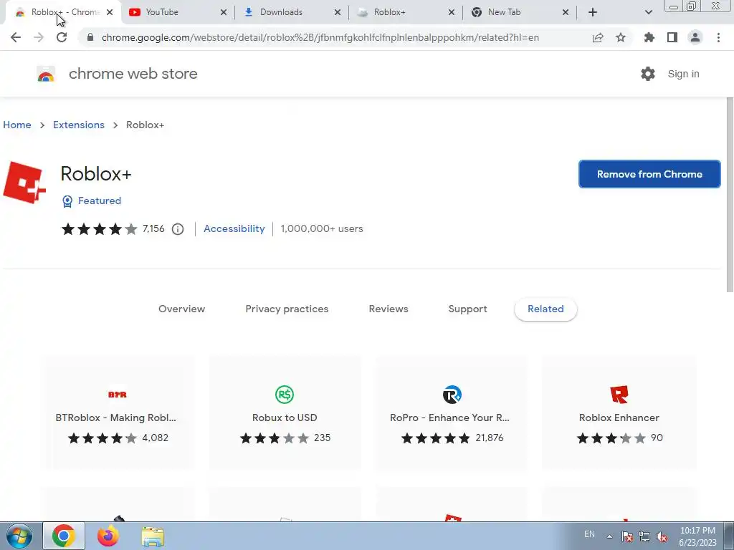Click the Featured label link
The height and width of the screenshot is (550, 734).
coord(99,201)
